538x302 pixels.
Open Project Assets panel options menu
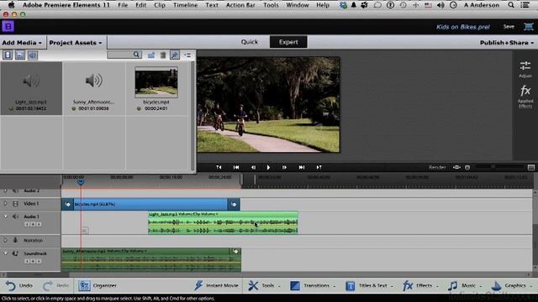(x=187, y=55)
